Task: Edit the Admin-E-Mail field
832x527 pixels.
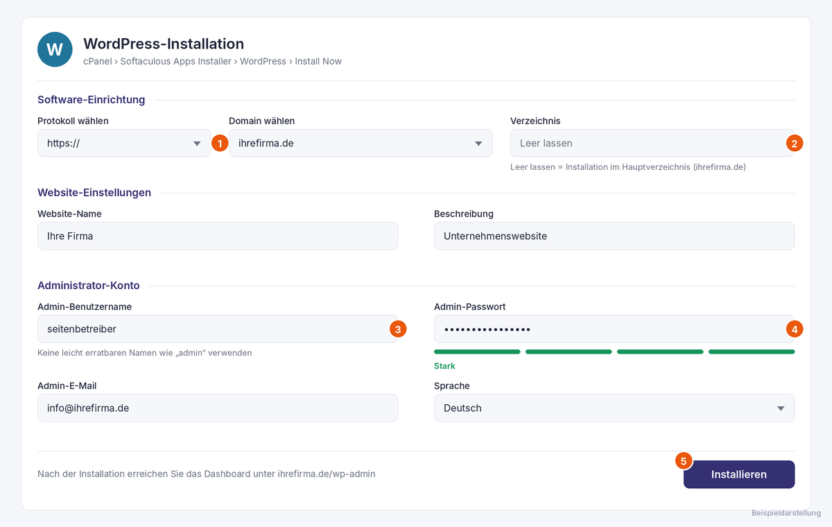Action: click(x=218, y=408)
